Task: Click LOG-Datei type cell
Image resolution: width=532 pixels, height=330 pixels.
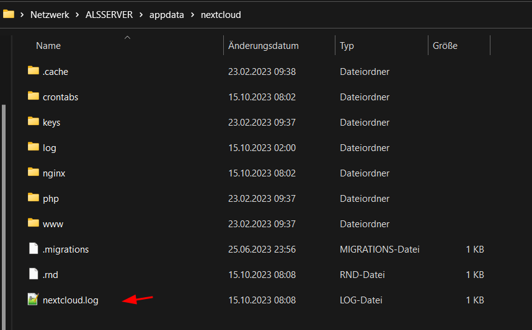Action: [x=361, y=300]
